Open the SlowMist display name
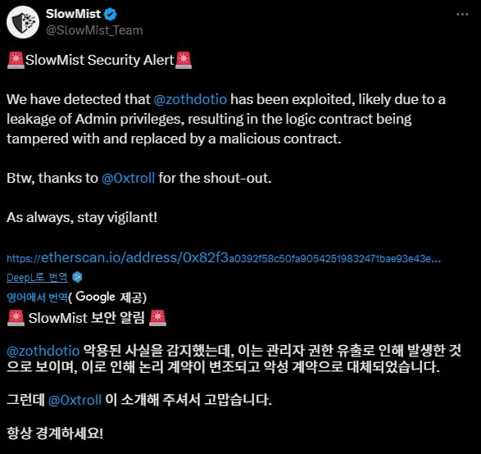The width and height of the screenshot is (481, 454). 73,14
